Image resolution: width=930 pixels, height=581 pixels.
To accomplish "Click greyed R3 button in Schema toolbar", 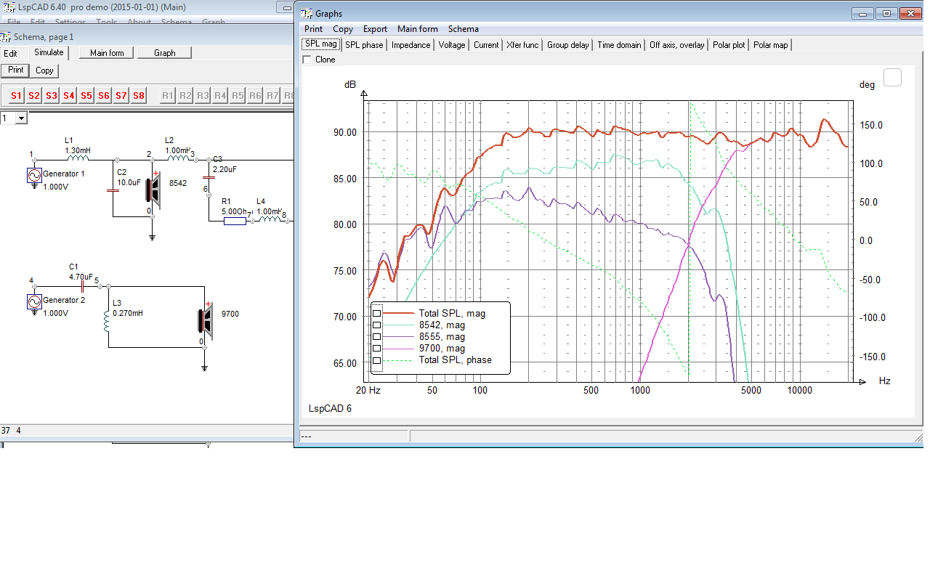I will coord(203,95).
